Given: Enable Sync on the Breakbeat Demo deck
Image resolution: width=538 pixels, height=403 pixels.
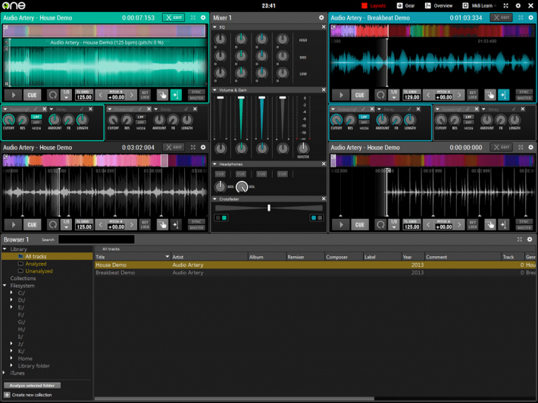Looking at the screenshot, I should click(x=524, y=92).
